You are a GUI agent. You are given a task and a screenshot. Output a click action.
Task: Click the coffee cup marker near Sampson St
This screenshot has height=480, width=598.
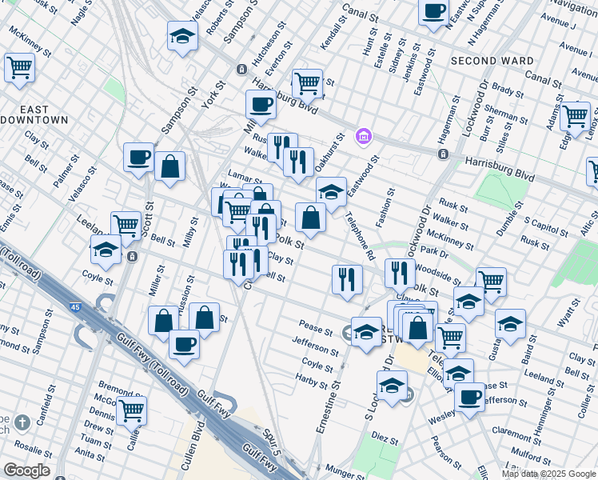click(x=139, y=160)
